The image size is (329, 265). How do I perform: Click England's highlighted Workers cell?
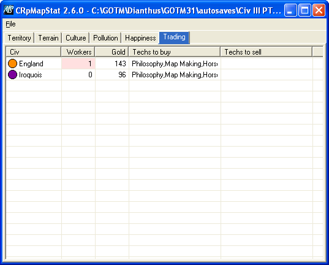(78, 63)
